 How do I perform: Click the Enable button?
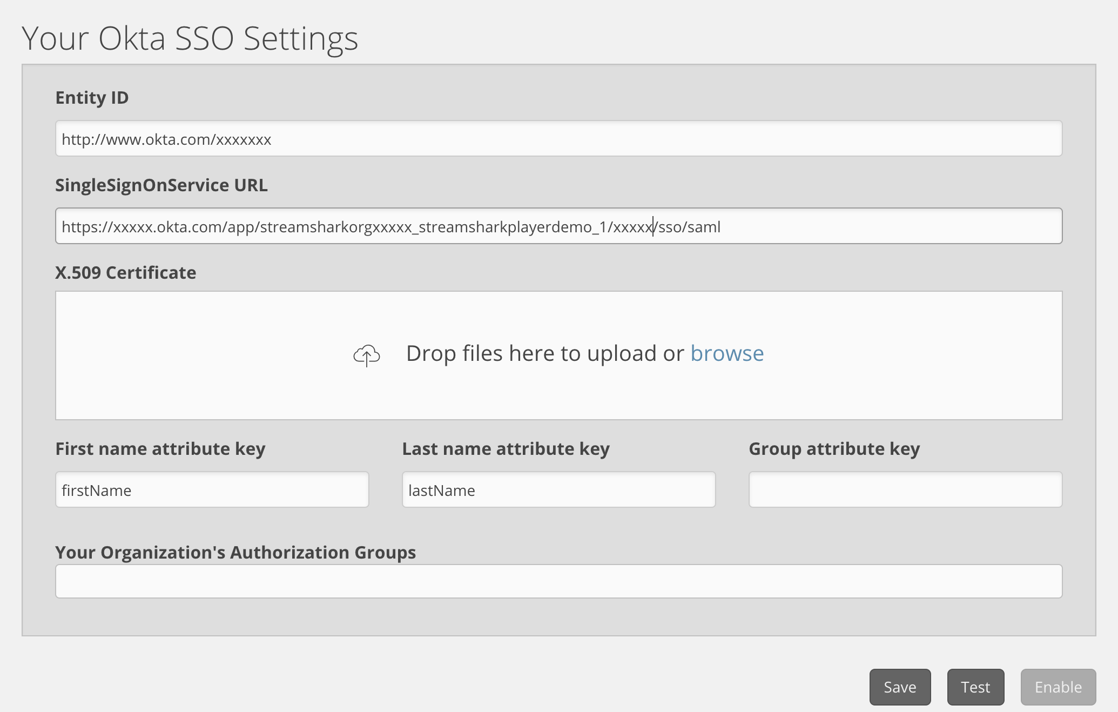click(1058, 687)
